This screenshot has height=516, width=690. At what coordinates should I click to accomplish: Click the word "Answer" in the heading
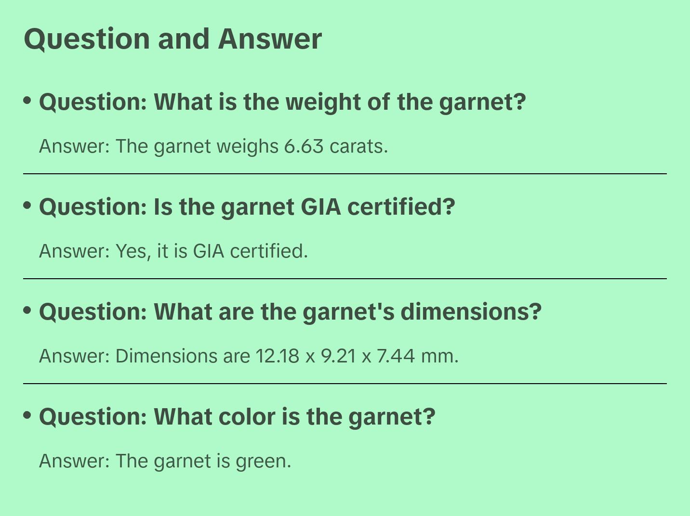tap(270, 39)
